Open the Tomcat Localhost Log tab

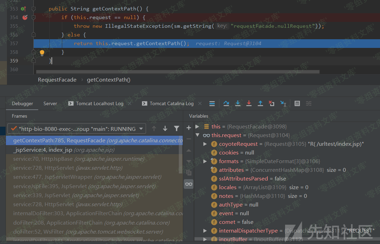click(99, 103)
